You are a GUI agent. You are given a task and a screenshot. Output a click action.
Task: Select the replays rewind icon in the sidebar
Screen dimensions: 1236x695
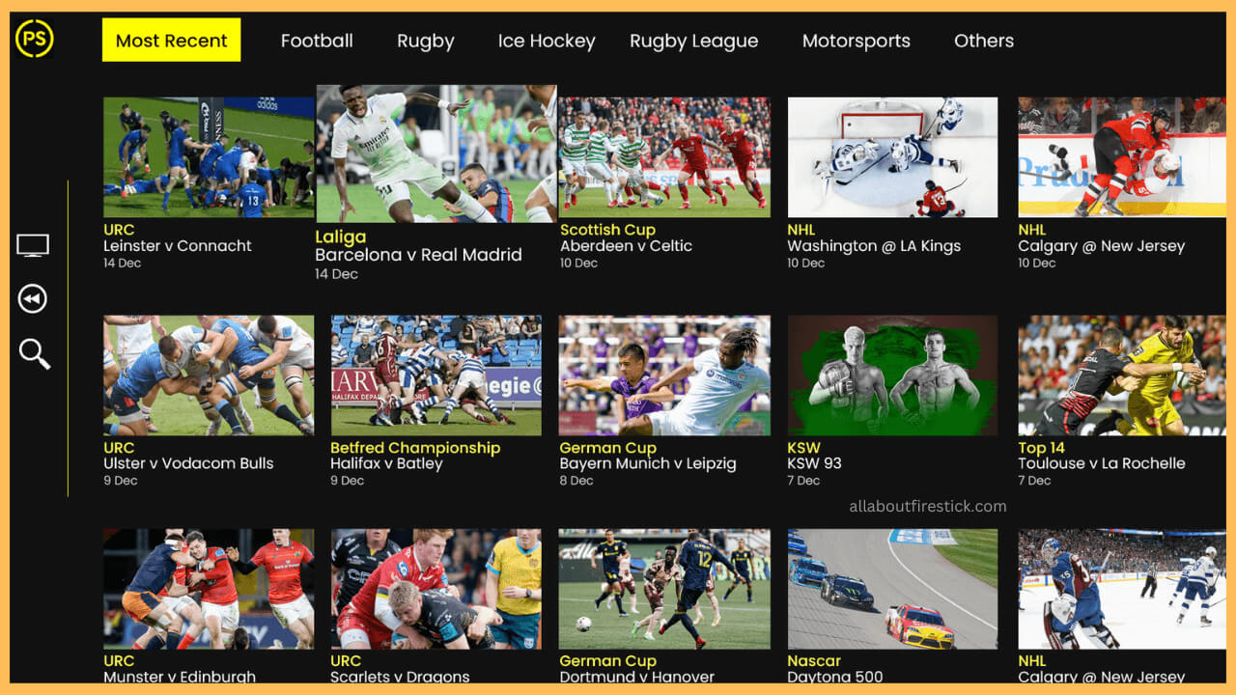tap(32, 298)
